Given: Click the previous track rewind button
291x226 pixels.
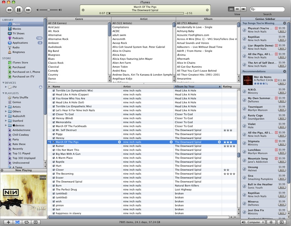Looking at the screenshot, I should 9,10.
